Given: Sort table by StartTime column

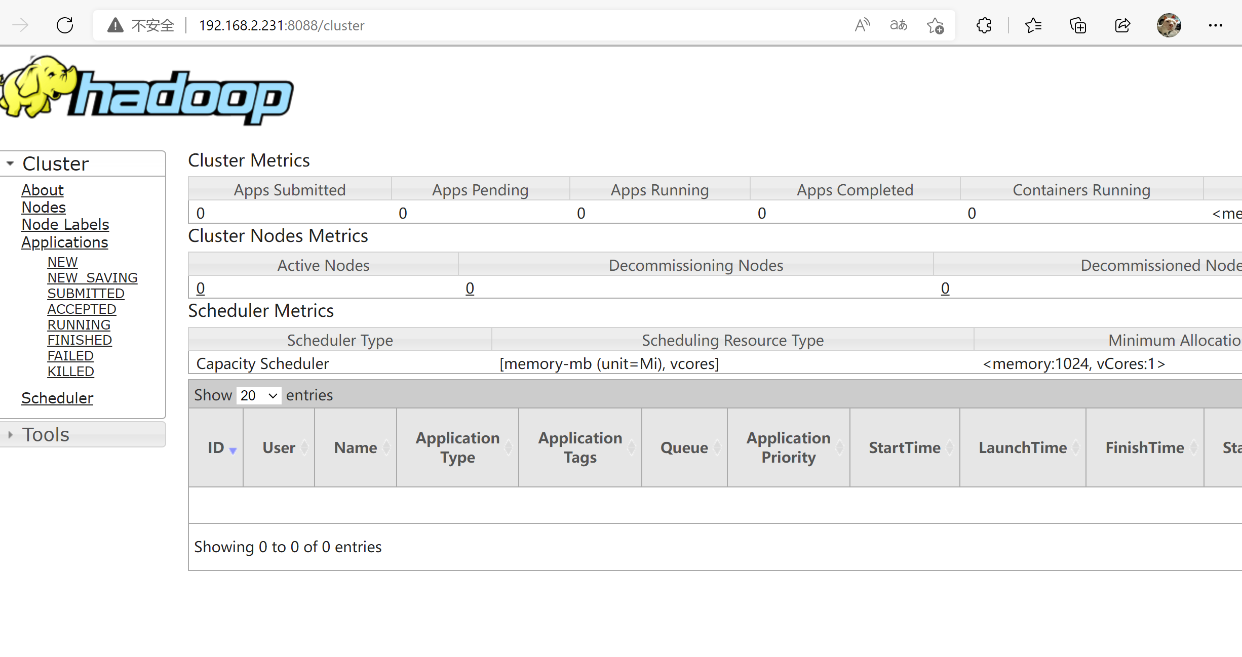Looking at the screenshot, I should point(905,447).
